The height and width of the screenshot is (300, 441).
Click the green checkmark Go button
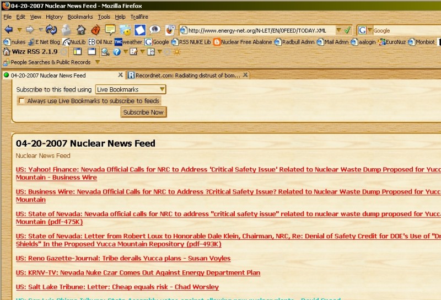(x=347, y=30)
